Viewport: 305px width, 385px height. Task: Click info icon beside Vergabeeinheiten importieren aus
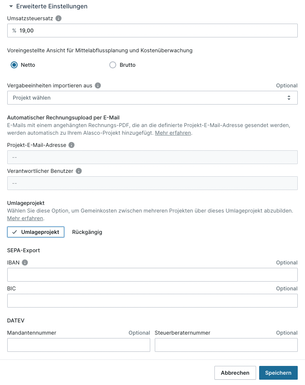point(98,85)
